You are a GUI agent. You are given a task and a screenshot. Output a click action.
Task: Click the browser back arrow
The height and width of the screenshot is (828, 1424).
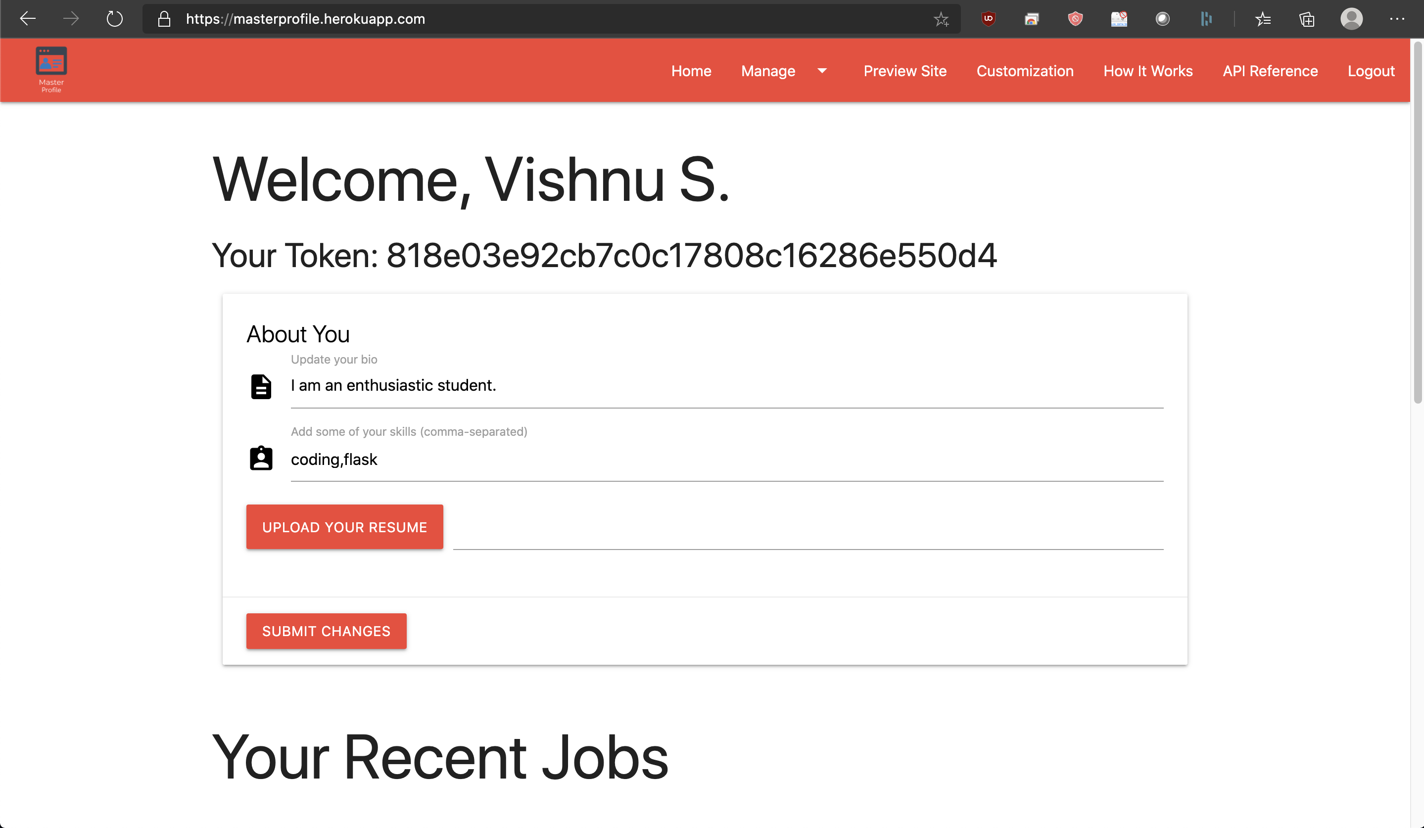tap(27, 19)
